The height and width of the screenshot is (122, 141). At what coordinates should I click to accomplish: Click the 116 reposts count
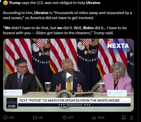click(40, 118)
